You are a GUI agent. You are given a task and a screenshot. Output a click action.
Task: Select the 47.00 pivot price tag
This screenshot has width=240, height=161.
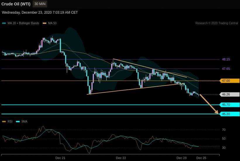tap(229, 81)
